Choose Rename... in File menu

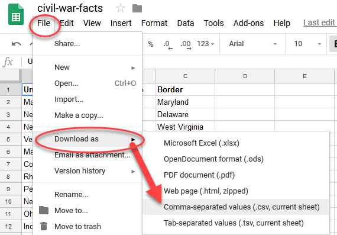88,195
